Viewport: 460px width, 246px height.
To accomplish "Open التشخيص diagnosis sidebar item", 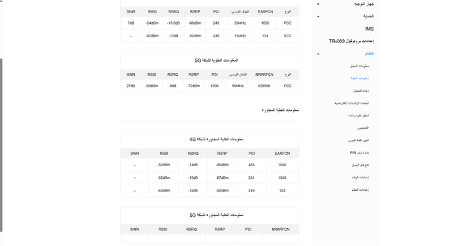I will tap(363, 128).
